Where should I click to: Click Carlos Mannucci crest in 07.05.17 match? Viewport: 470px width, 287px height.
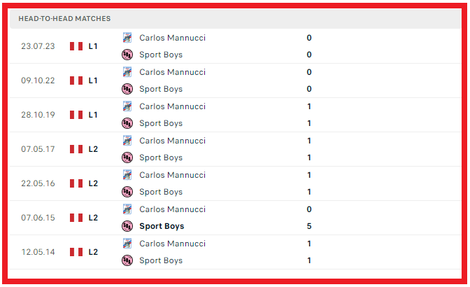[x=127, y=141]
